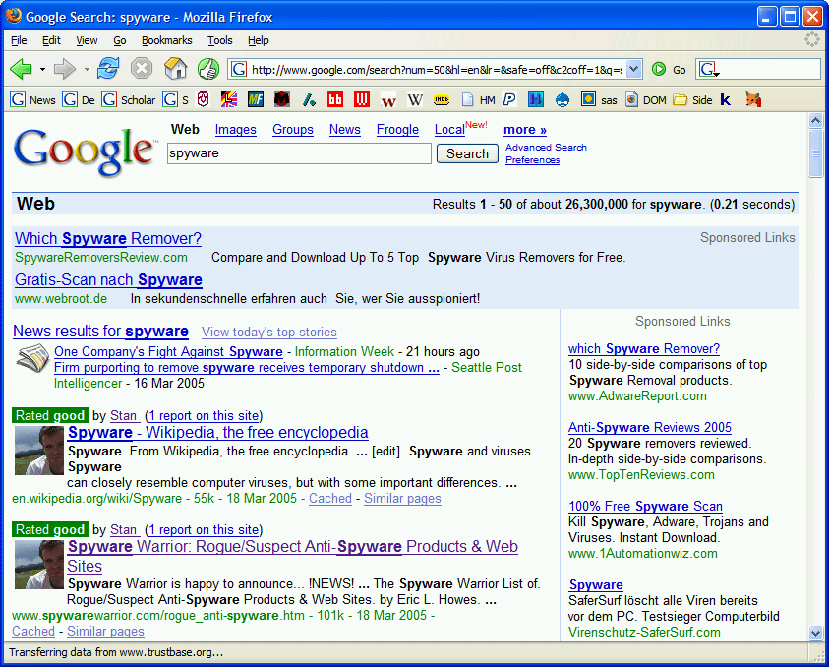Open the 'Gratis-Scan nach Spyware' sponsored link
Screen dimensions: 829x667
(108, 279)
